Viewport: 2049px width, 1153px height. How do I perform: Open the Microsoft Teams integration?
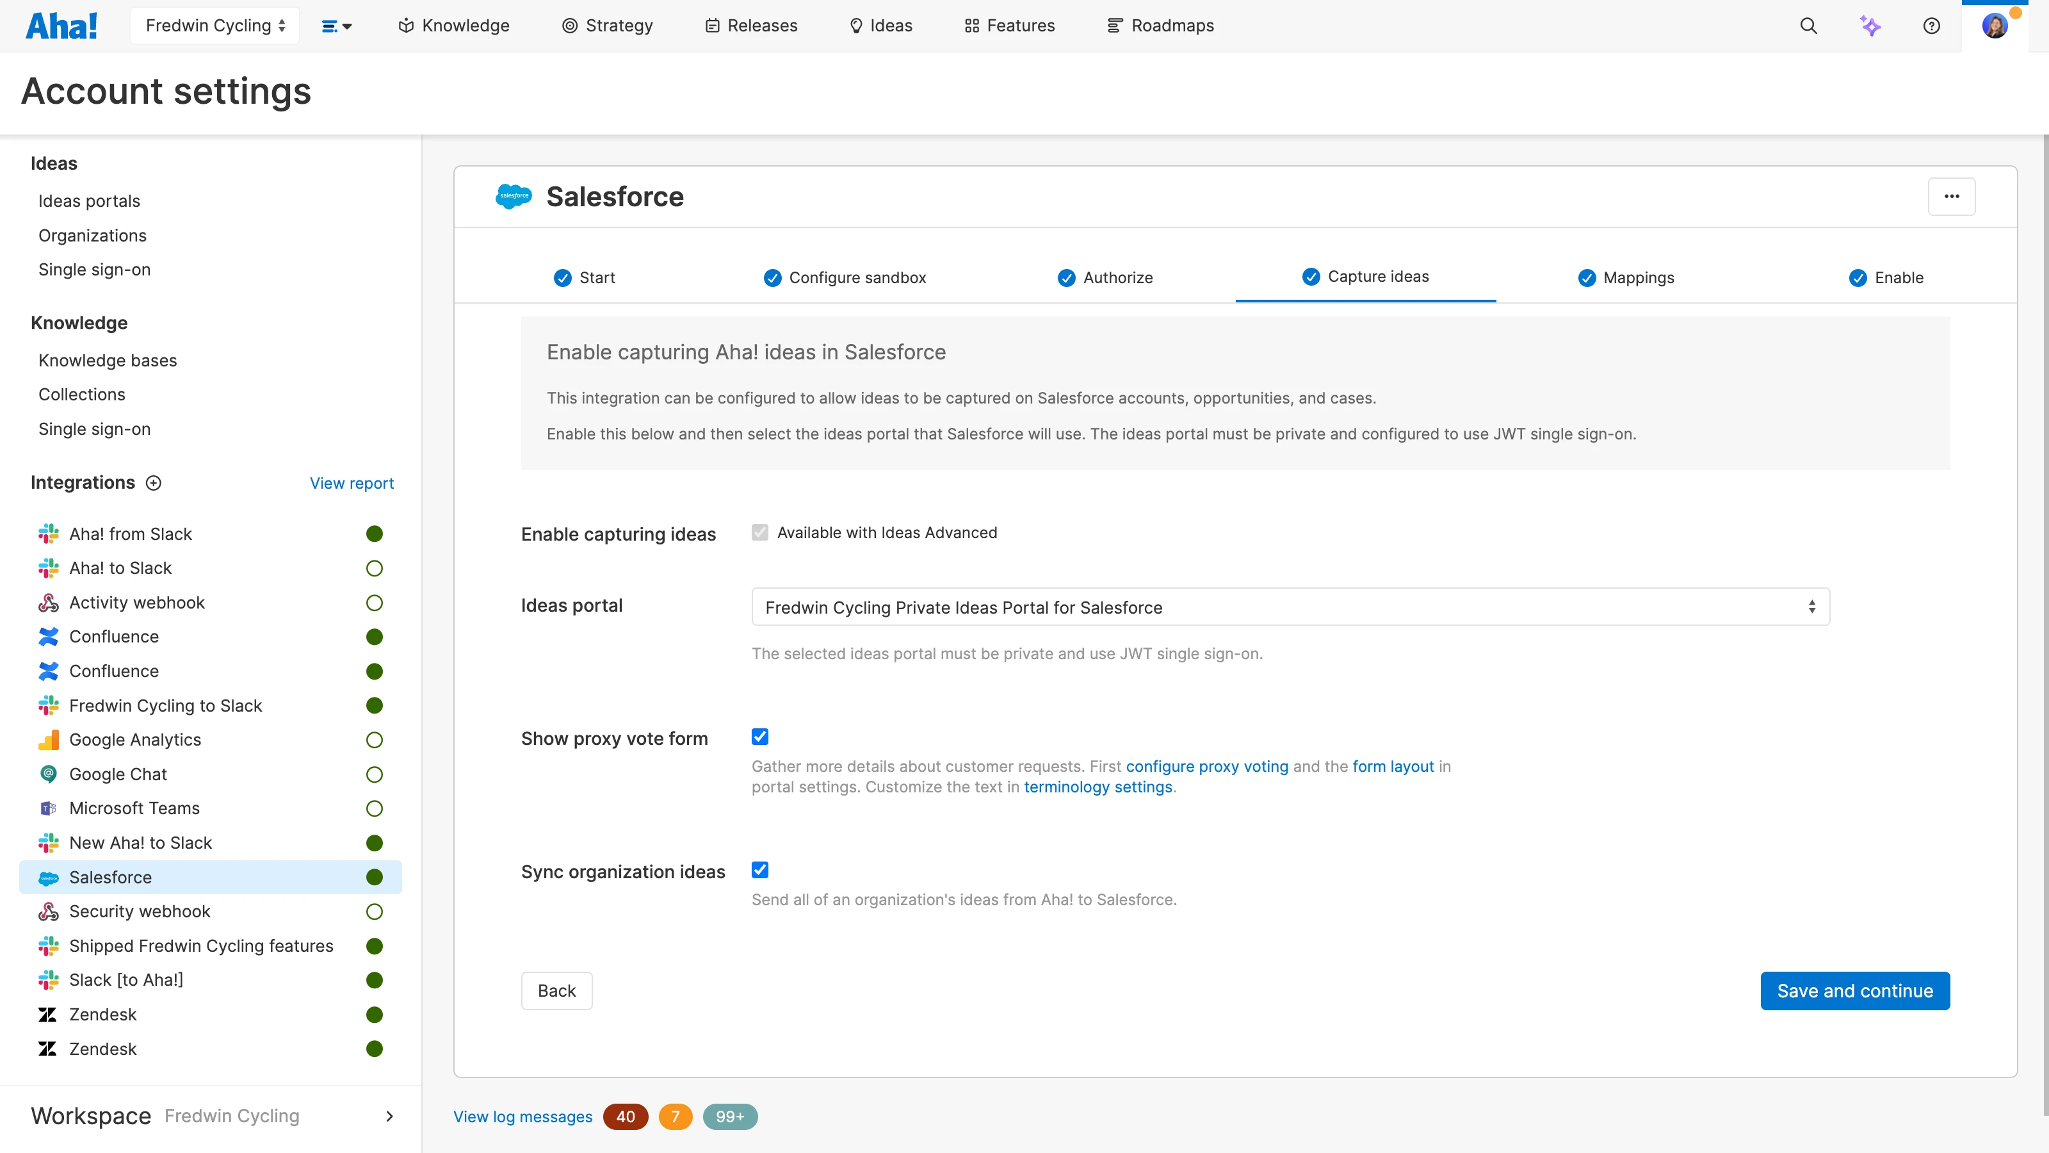pyautogui.click(x=134, y=808)
